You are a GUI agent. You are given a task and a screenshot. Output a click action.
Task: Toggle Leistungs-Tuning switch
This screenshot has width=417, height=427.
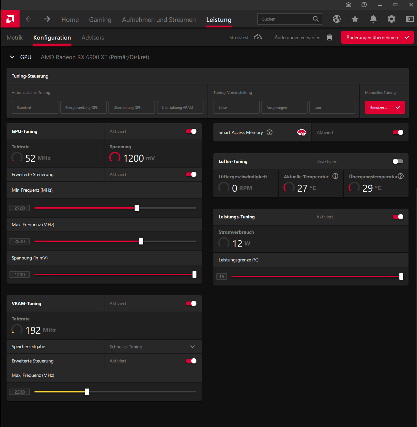tap(398, 217)
